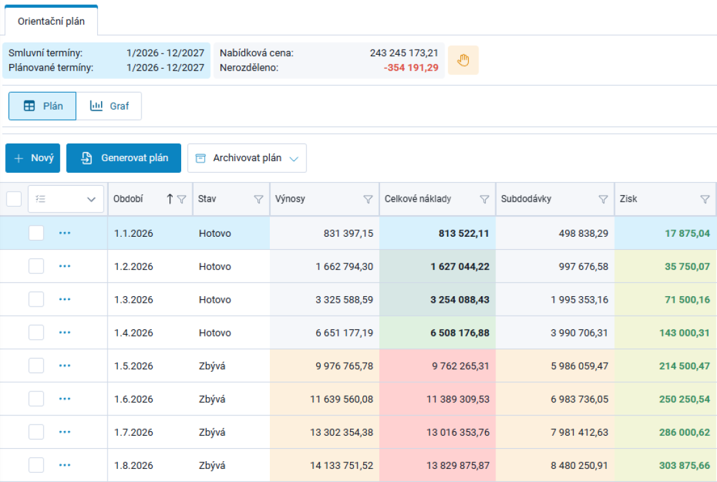Check the checkbox for row 1.3.2026

point(36,299)
